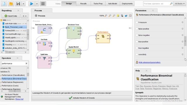Enable false negative checkbox
The width and height of the screenshot is (187, 105).
click(137, 35)
